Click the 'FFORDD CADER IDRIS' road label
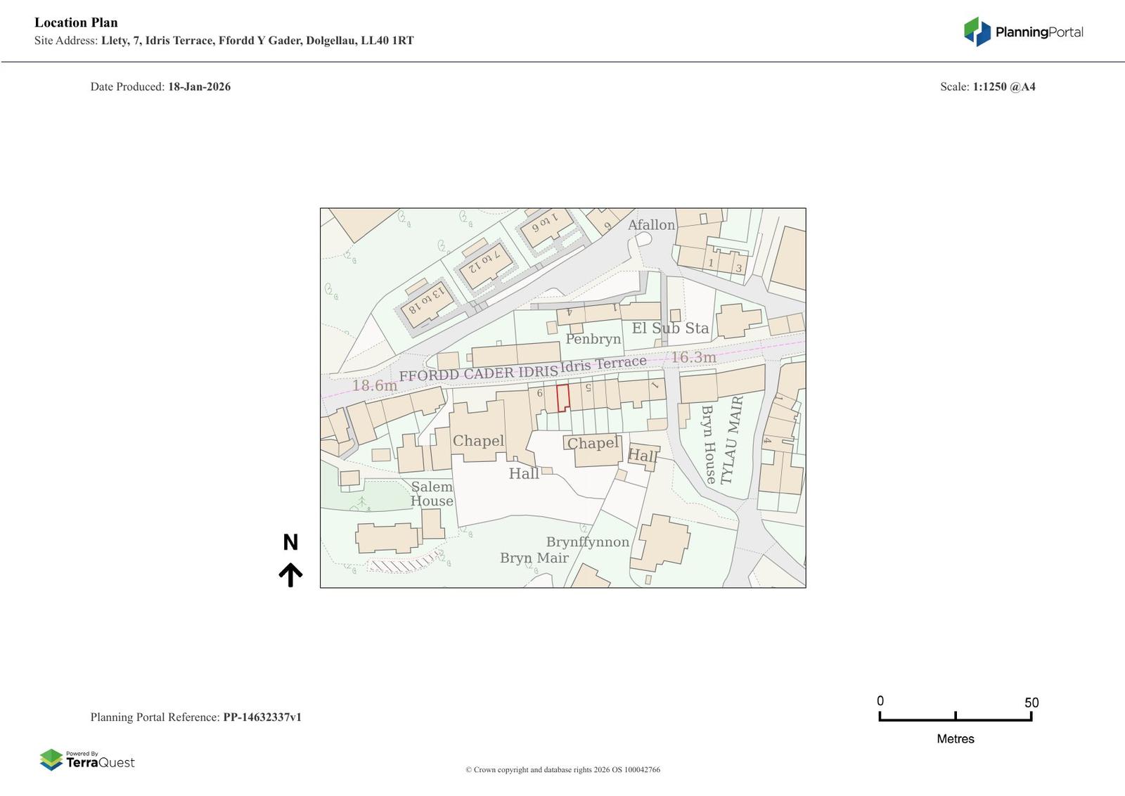Viewport: 1125px width, 796px height. tap(478, 373)
